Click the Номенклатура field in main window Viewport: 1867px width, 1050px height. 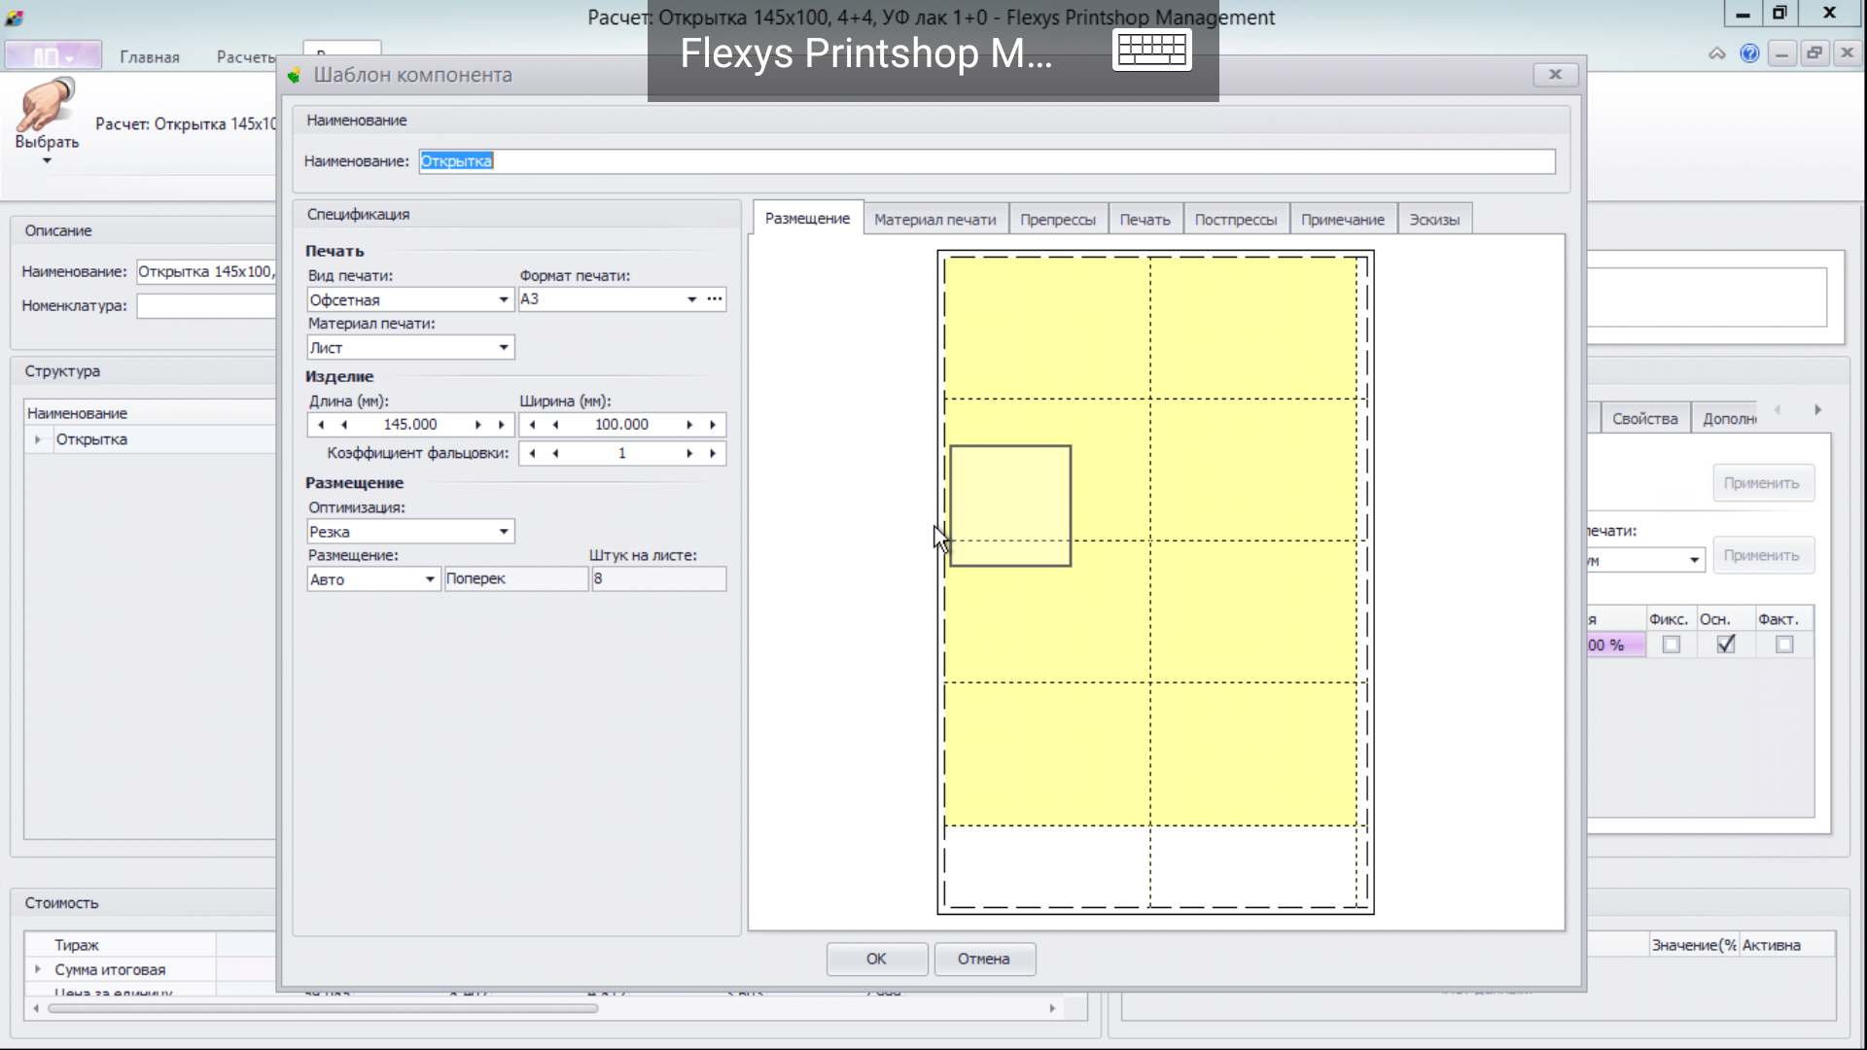click(206, 305)
